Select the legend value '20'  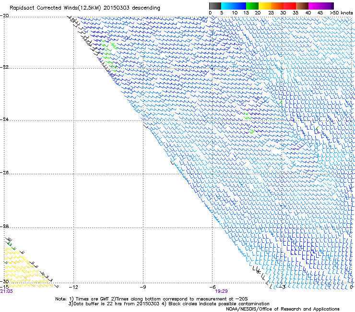pyautogui.click(x=258, y=13)
